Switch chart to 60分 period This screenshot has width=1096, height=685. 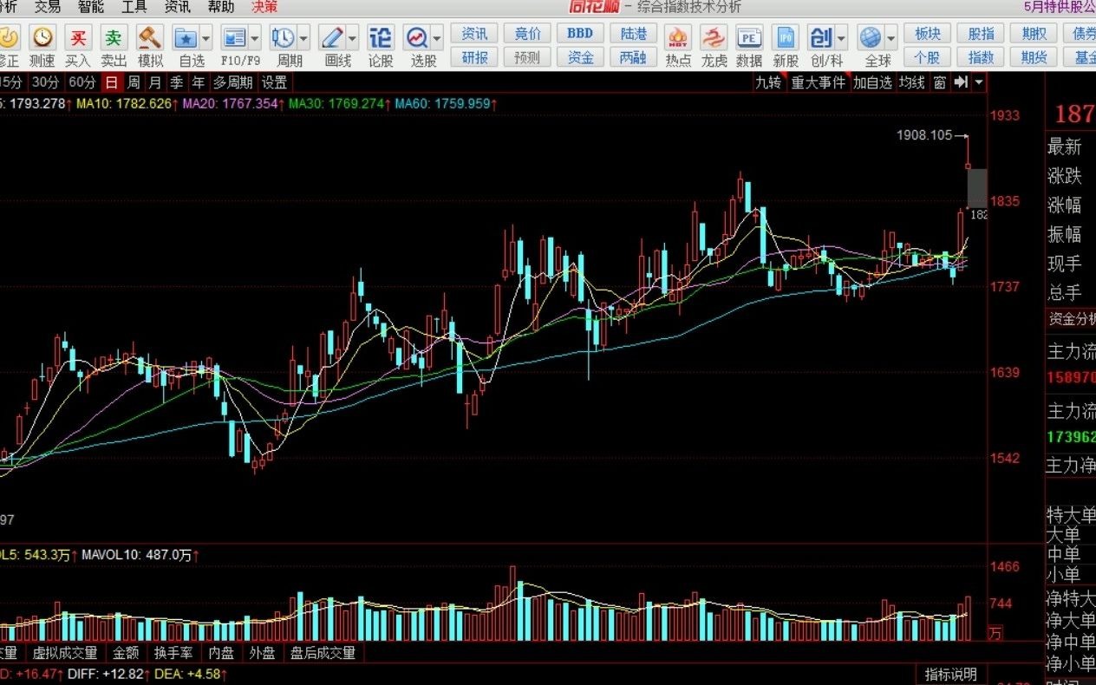[82, 82]
